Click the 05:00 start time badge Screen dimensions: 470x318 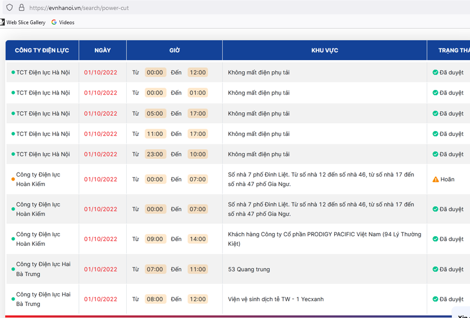155,114
